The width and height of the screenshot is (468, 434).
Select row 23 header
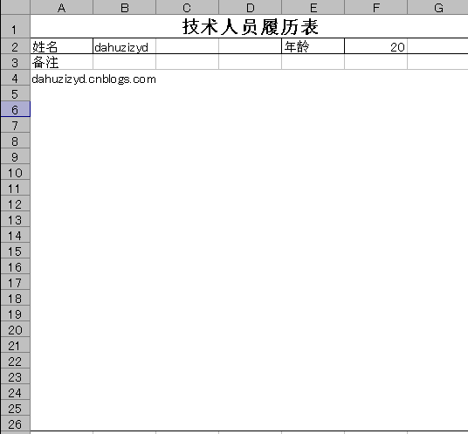pos(15,376)
